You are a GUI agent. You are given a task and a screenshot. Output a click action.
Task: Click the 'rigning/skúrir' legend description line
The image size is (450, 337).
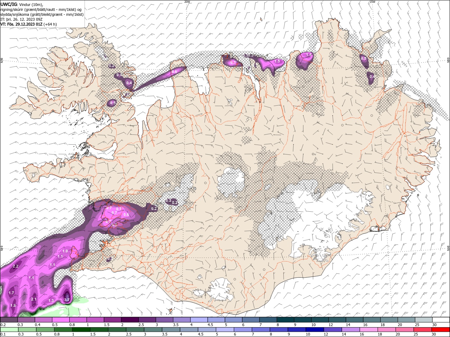[41, 9]
